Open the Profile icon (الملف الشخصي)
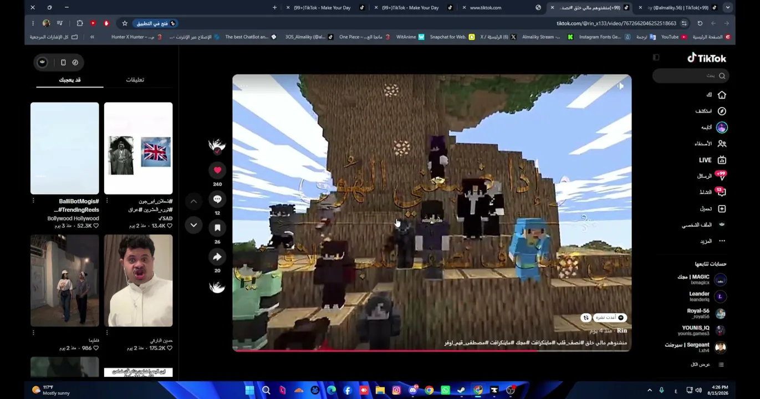The height and width of the screenshot is (399, 760). [x=722, y=225]
